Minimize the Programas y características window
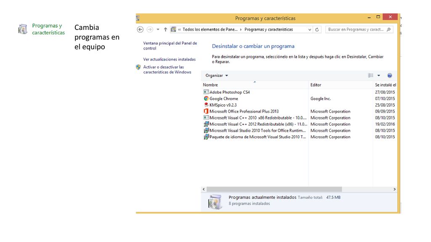 pyautogui.click(x=369, y=17)
